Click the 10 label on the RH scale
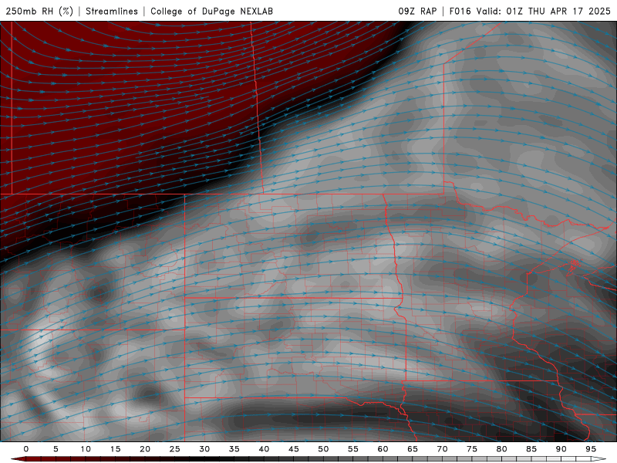The image size is (617, 463). tap(86, 449)
